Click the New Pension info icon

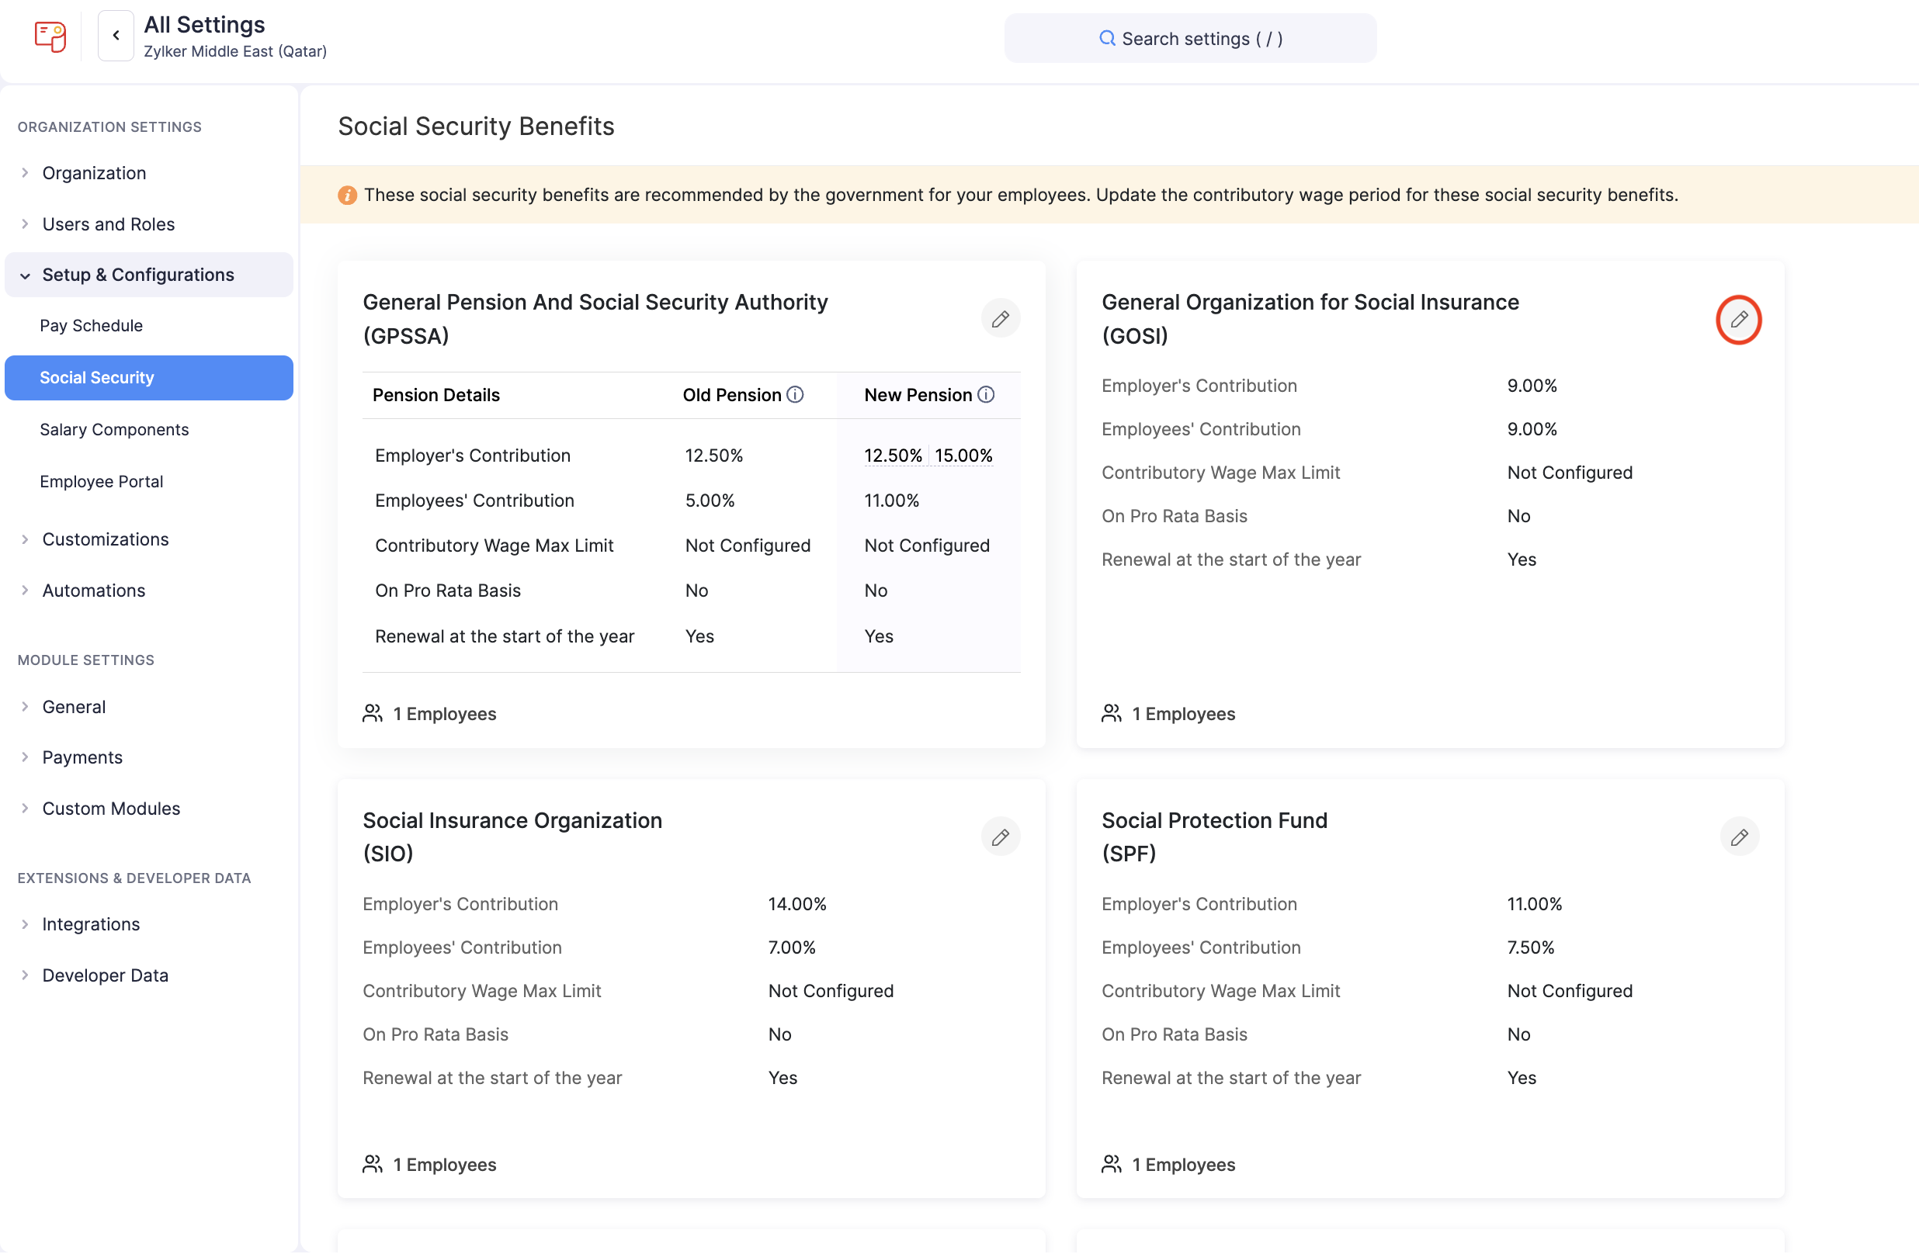[x=986, y=395]
